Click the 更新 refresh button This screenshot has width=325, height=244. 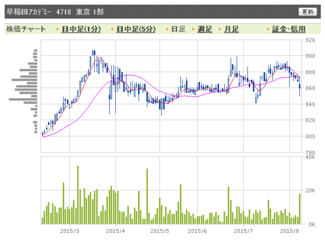point(308,11)
